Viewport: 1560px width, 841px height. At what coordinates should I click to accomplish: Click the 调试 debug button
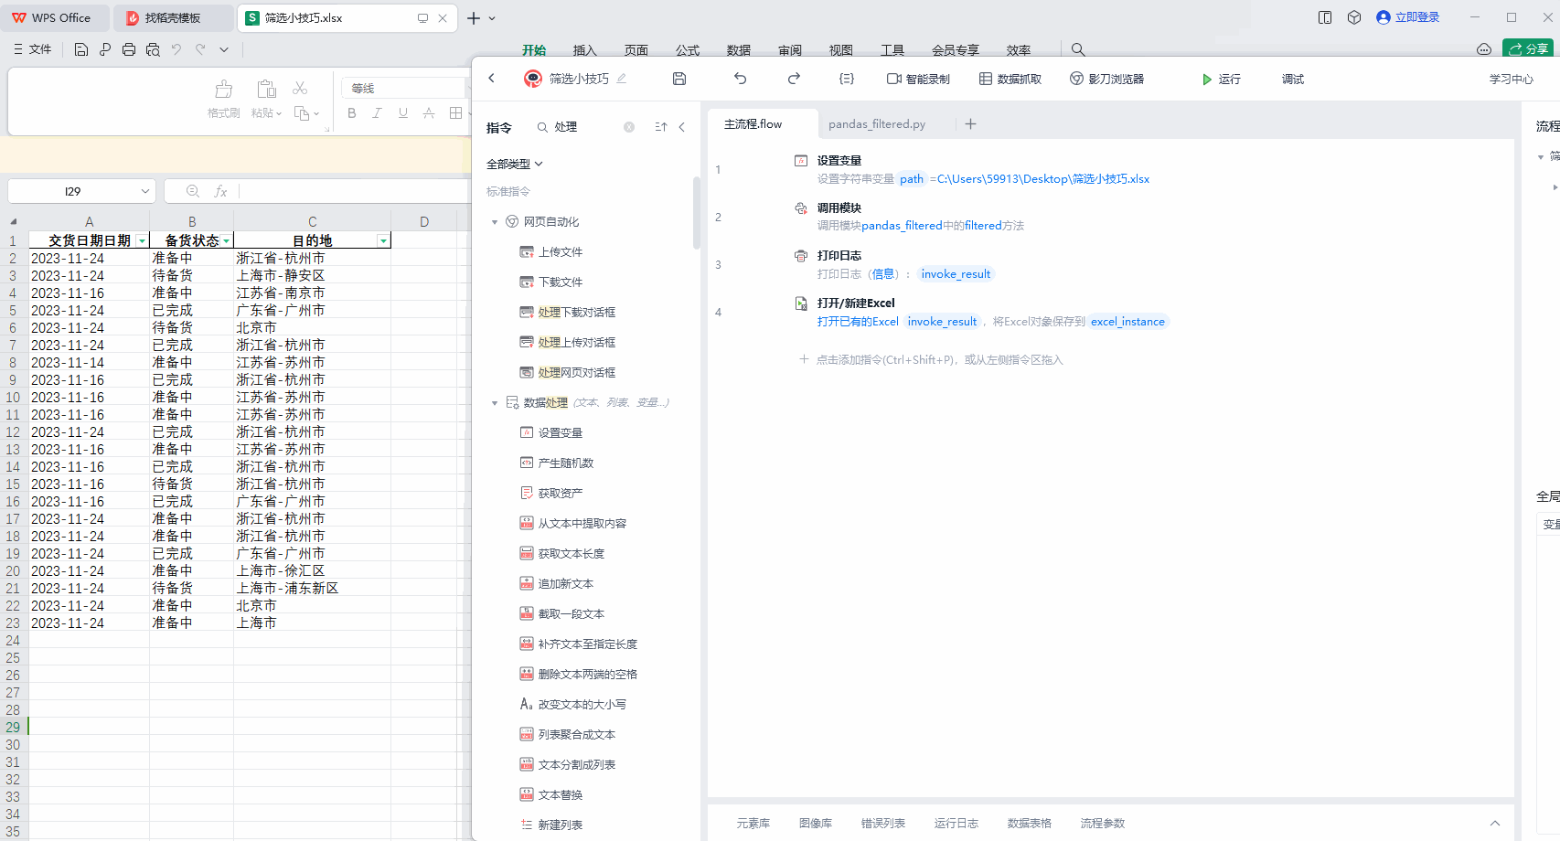pyautogui.click(x=1293, y=80)
